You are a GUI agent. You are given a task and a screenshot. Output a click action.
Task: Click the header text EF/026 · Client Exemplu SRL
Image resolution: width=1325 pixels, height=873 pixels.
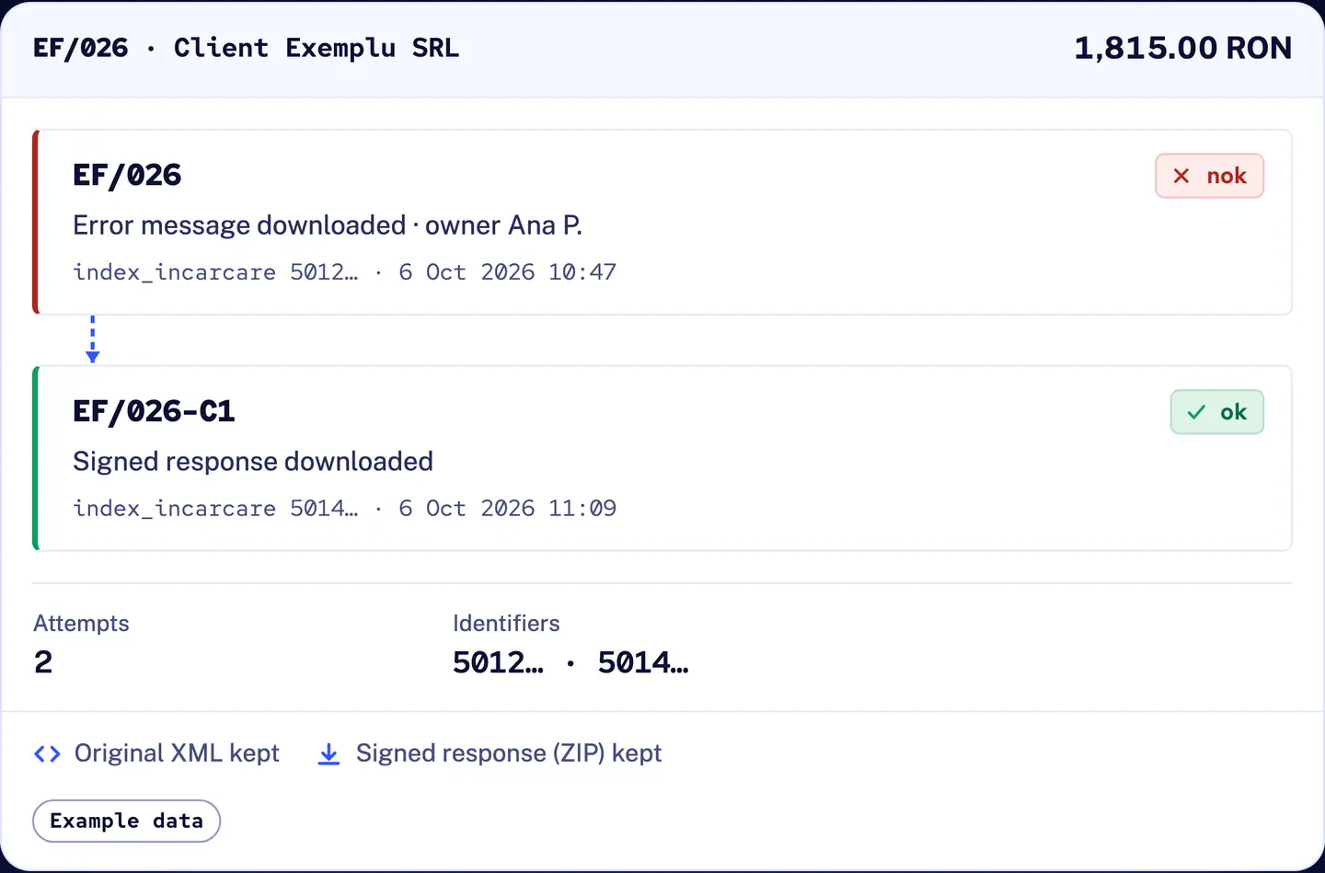tap(246, 48)
